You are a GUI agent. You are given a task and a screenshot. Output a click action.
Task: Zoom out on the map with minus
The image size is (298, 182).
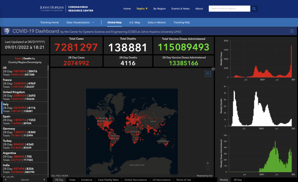click(x=207, y=169)
